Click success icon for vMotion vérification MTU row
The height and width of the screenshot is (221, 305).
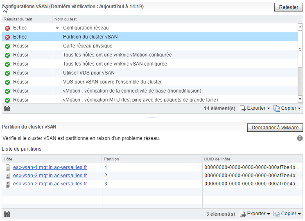click(x=7, y=100)
